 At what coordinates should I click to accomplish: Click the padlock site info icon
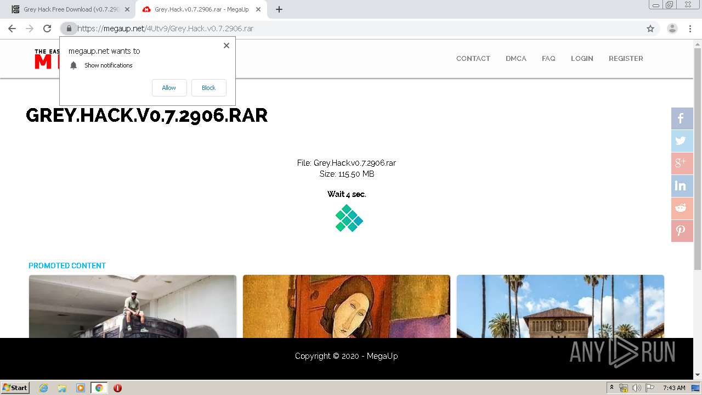pos(69,29)
